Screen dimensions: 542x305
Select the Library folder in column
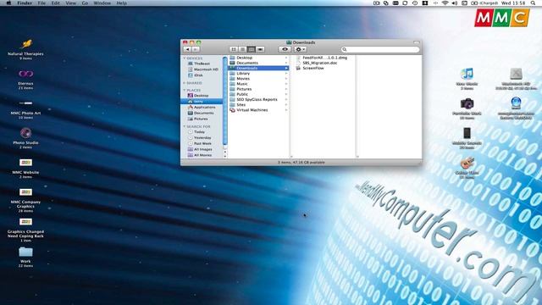(x=258, y=74)
